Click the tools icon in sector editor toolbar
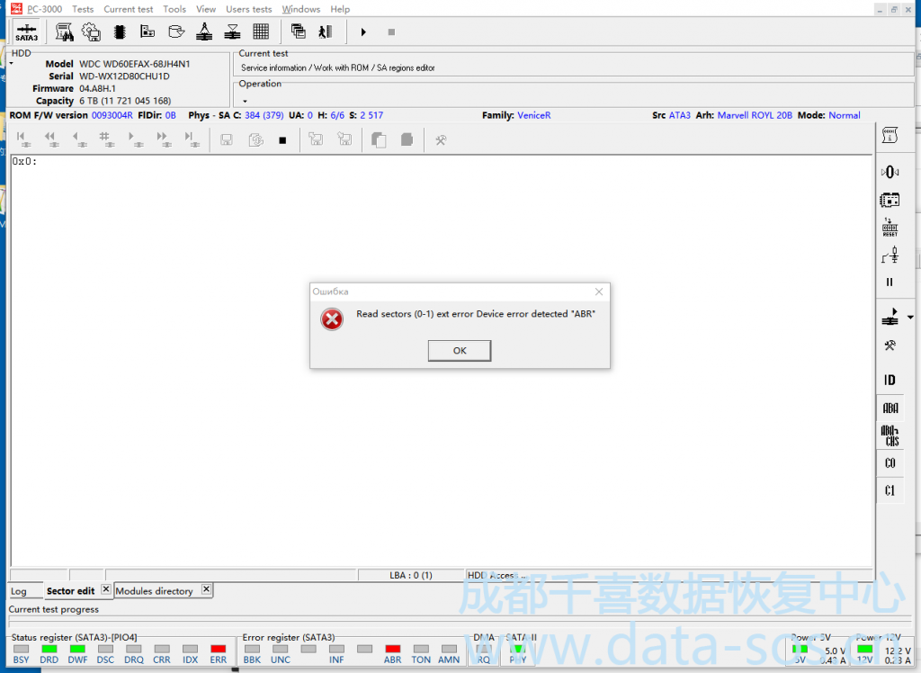 (441, 139)
